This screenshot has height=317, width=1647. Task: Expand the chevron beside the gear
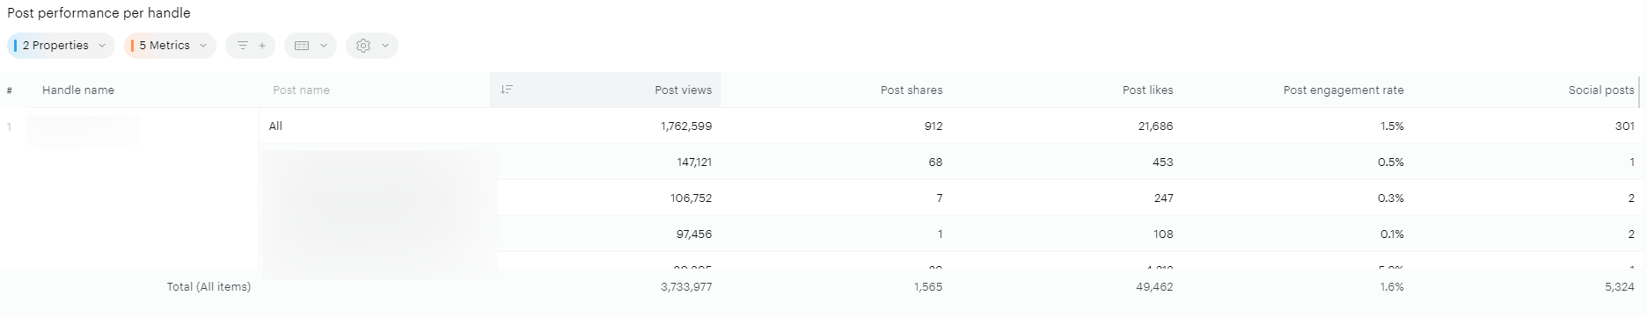[x=385, y=46]
